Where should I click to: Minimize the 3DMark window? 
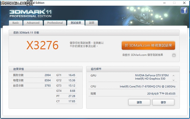coord(164,3)
